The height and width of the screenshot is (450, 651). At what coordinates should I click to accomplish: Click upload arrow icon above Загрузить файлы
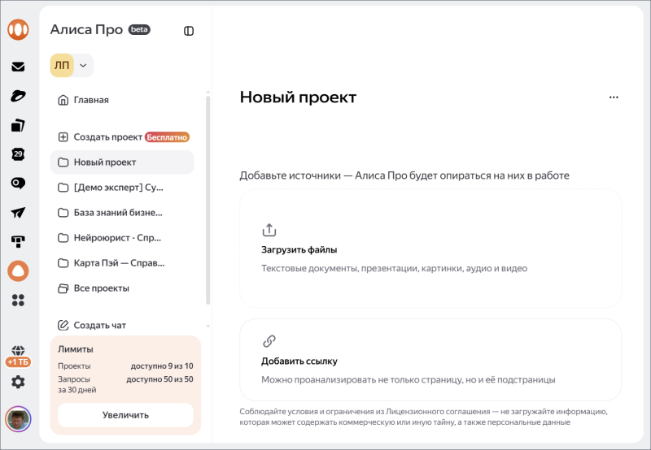coord(269,230)
